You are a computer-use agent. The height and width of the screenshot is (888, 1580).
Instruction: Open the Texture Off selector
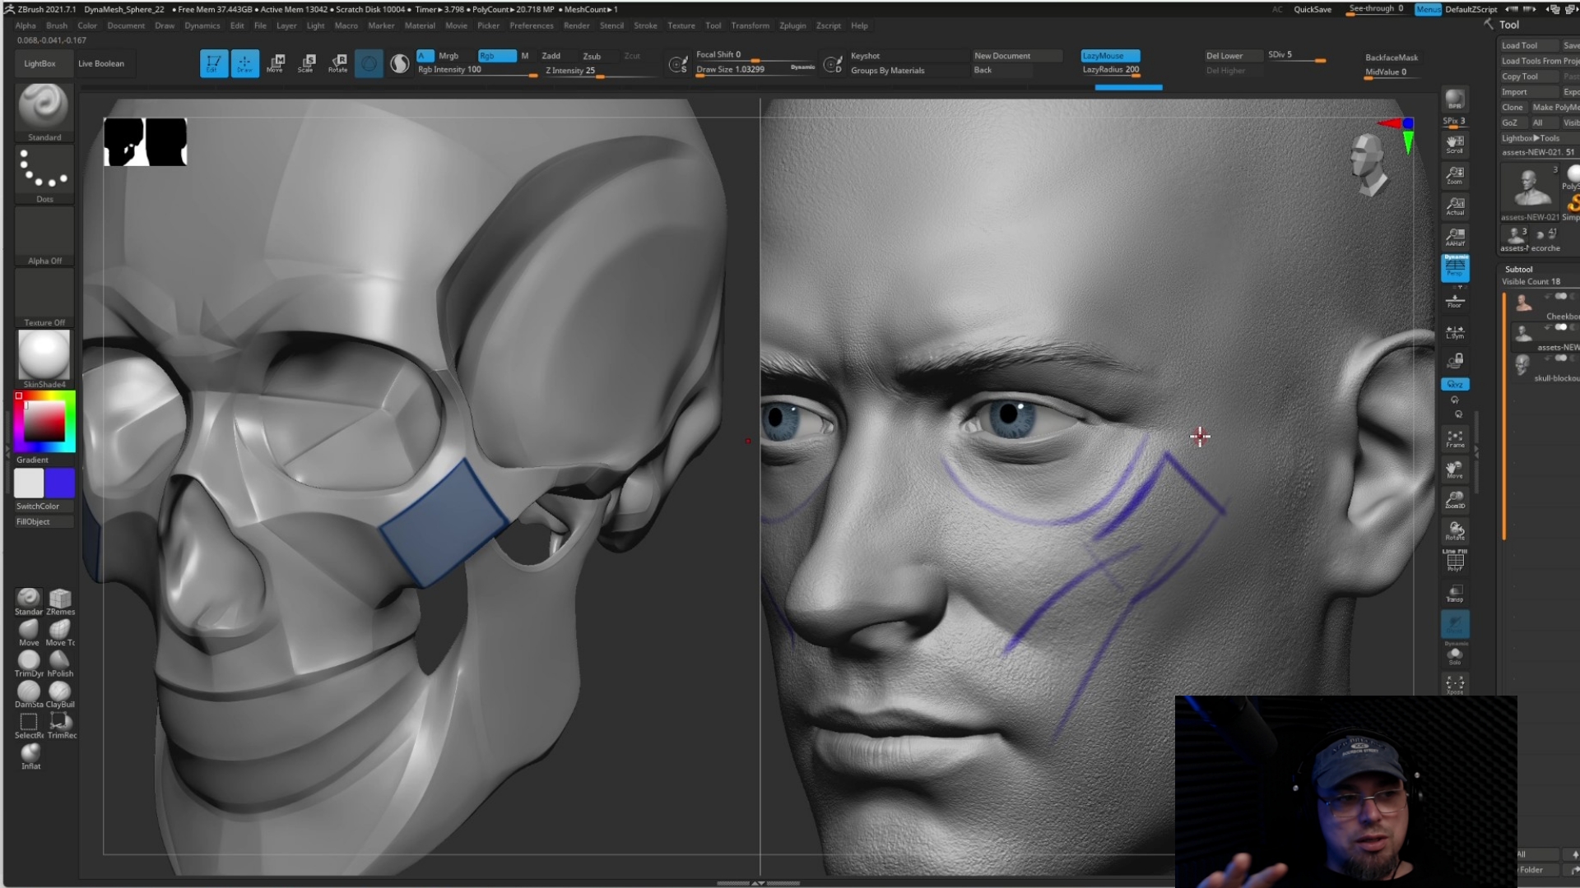coord(44,298)
